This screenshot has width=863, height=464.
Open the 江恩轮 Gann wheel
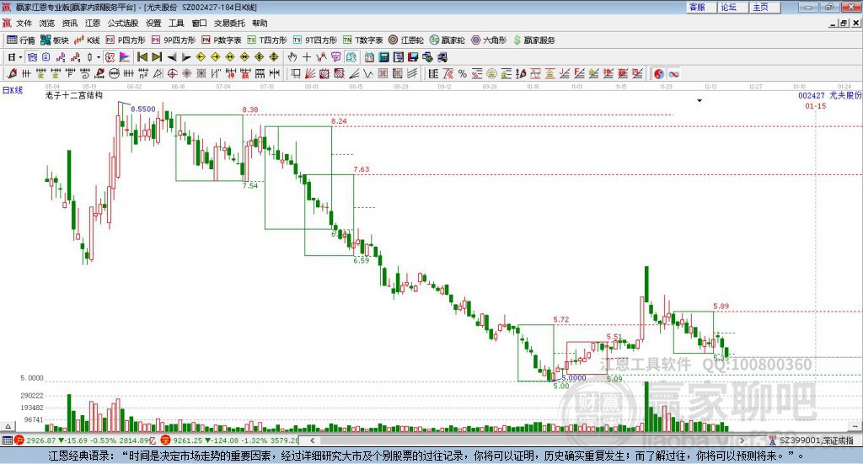tap(406, 40)
